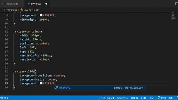Click the symbol icon beside .swiper-slide breadcrumb
178x100 pixels.
coord(22,10)
